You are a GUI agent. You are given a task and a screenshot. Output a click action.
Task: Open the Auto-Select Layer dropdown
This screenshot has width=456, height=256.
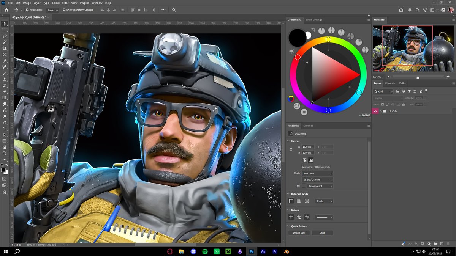pyautogui.click(x=52, y=10)
